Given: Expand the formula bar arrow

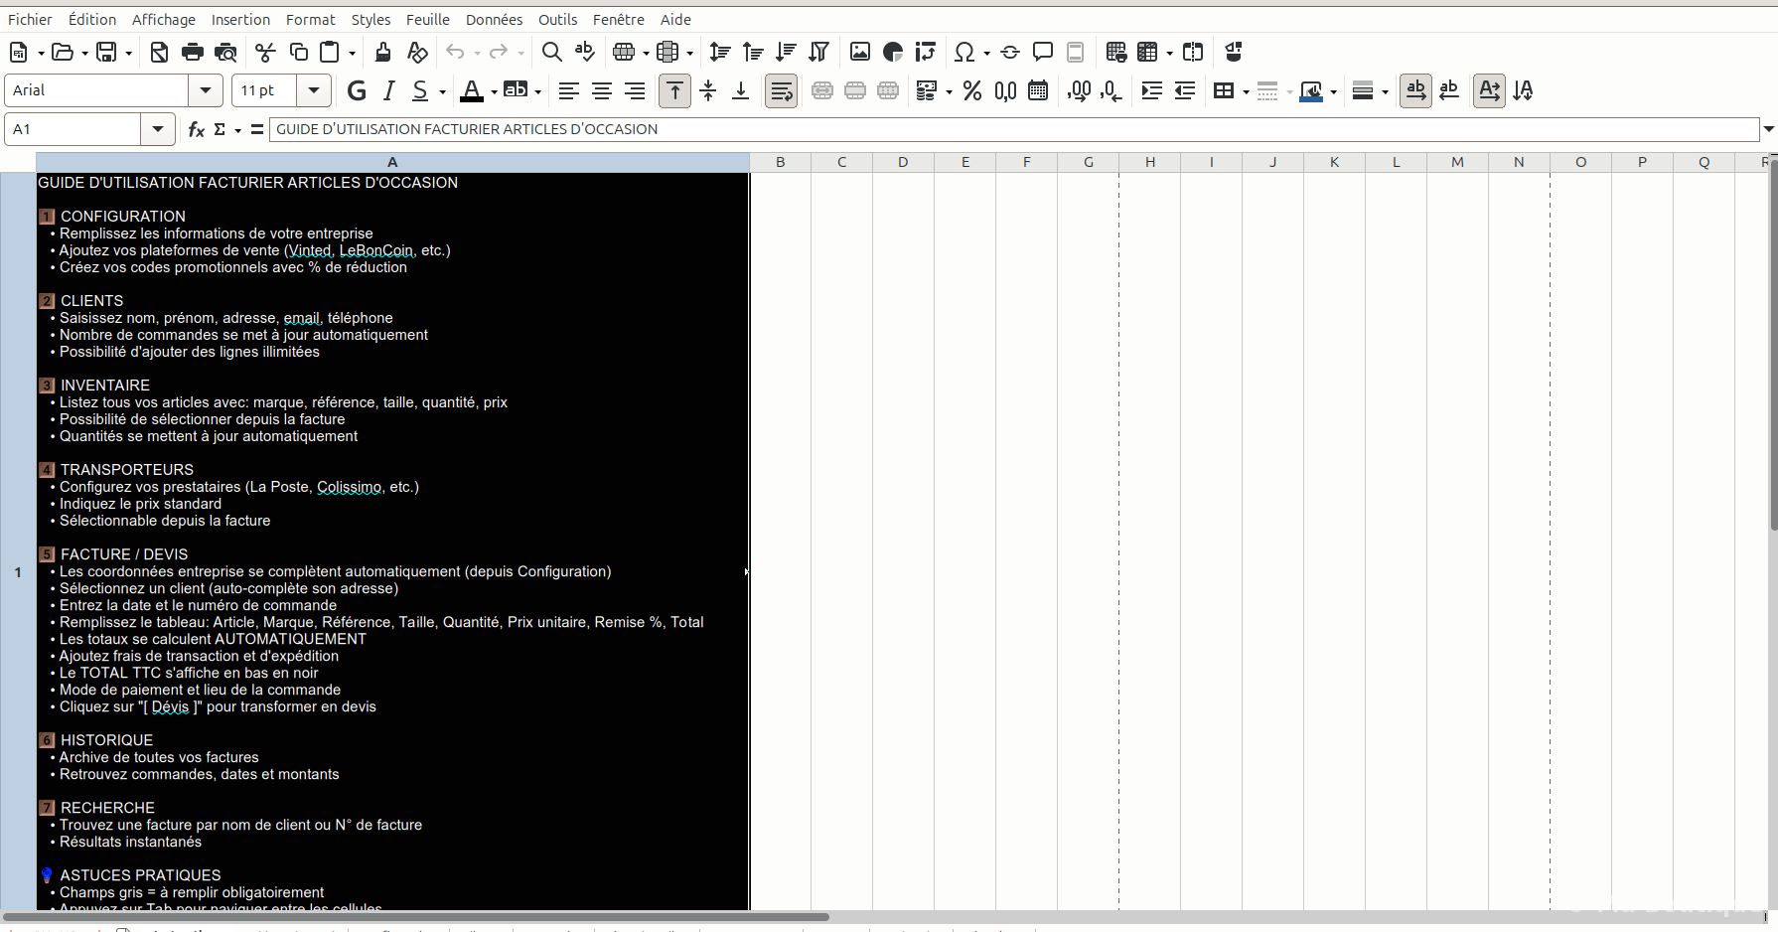Looking at the screenshot, I should click(1768, 129).
